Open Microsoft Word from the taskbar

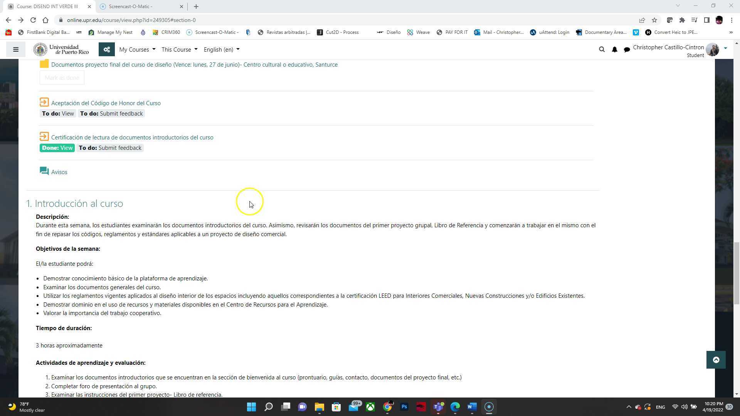click(472, 407)
